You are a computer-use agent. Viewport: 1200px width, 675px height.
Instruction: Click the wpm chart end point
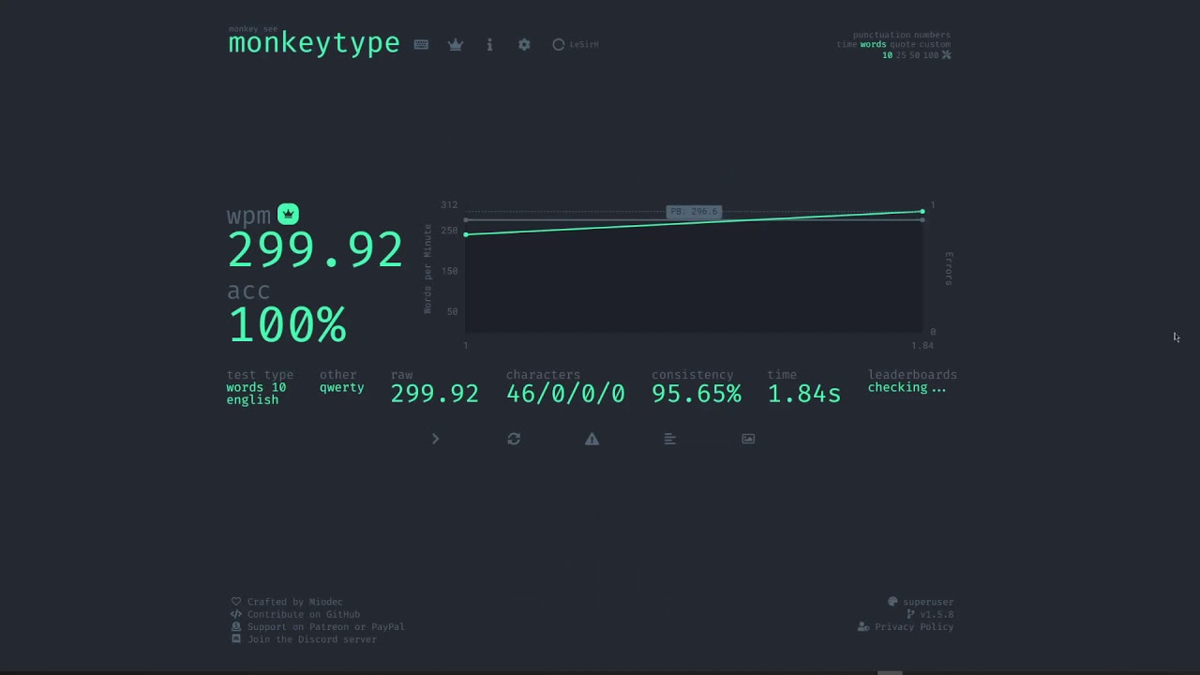tap(922, 212)
